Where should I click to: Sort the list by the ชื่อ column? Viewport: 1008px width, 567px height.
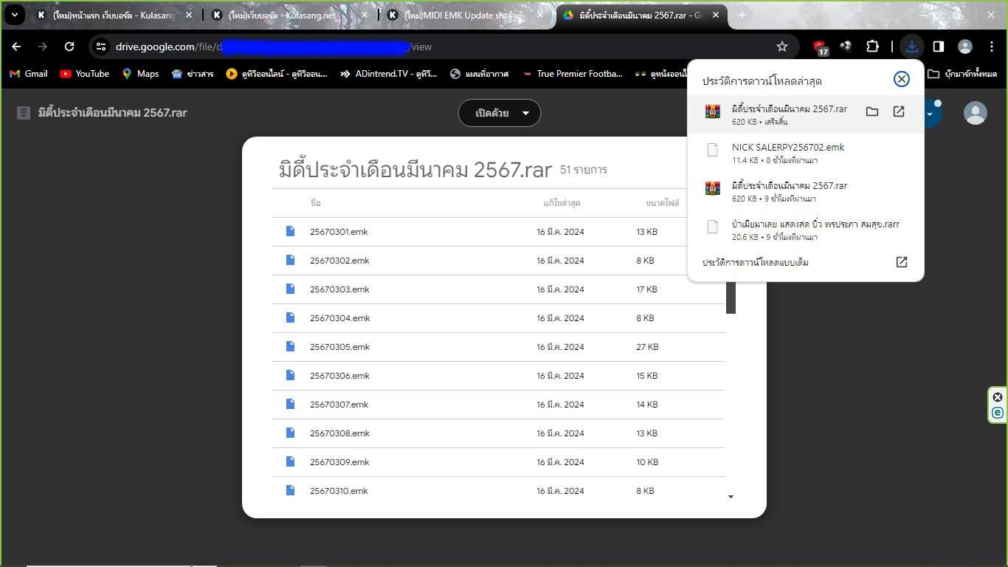point(315,203)
